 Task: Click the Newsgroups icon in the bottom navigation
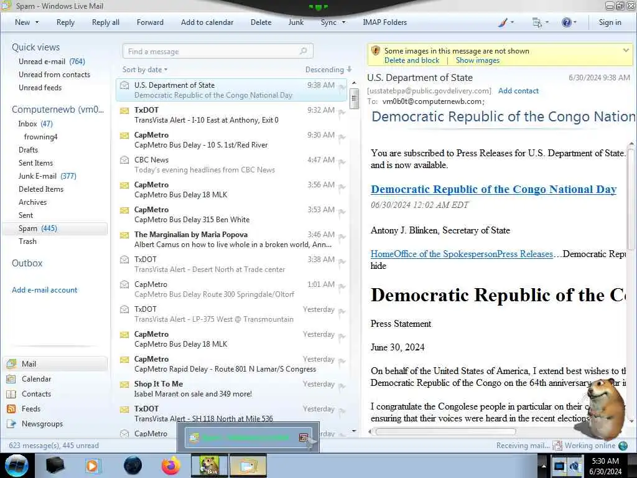click(11, 424)
